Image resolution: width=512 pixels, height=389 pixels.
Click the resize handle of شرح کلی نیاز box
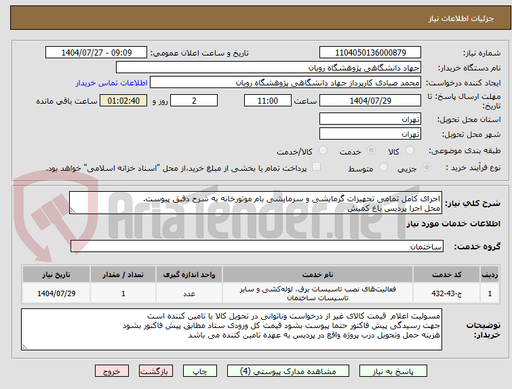(73, 211)
